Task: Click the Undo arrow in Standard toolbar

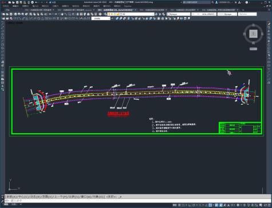Action: click(x=50, y=14)
